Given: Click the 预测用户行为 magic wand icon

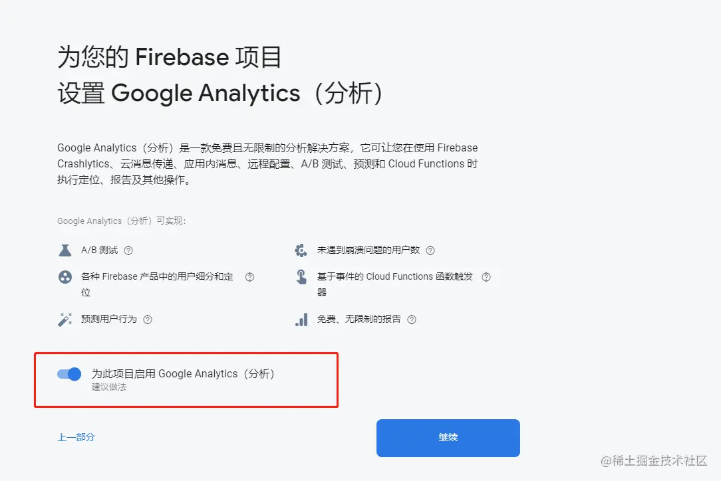Looking at the screenshot, I should pos(65,320).
